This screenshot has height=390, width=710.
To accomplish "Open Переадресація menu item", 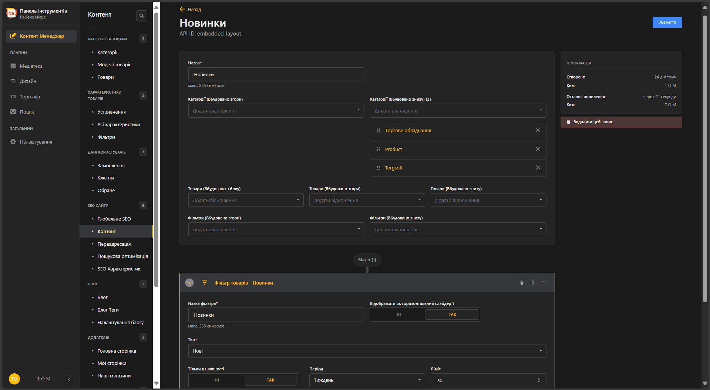I will coord(114,244).
